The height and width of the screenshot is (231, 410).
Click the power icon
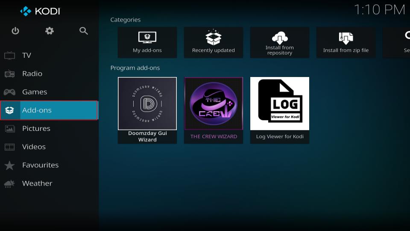click(15, 31)
